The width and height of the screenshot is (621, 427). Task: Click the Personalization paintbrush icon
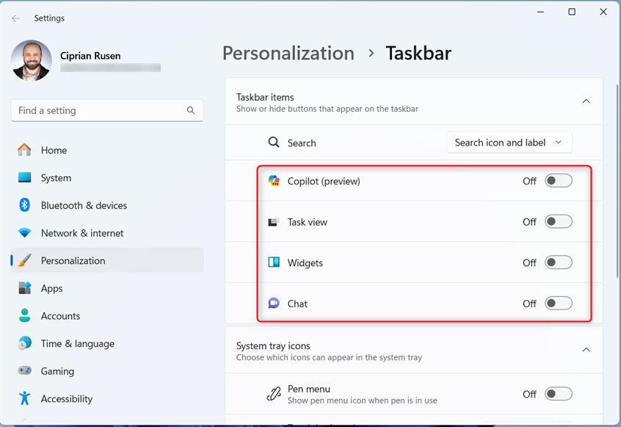pos(24,260)
